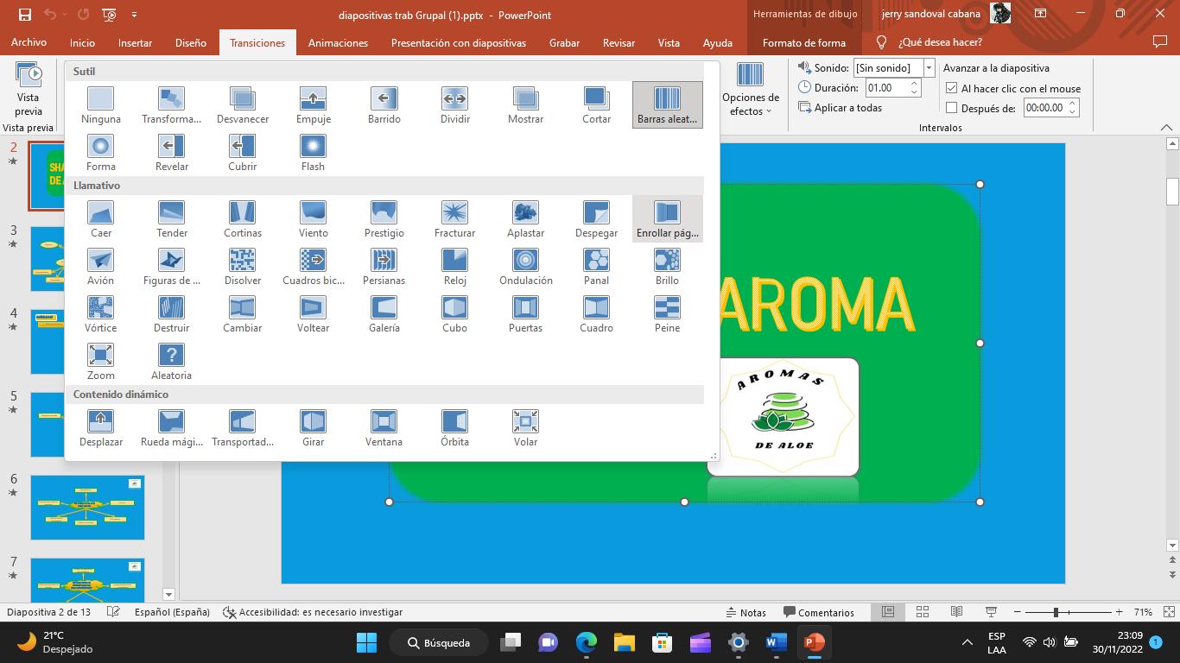1180x663 pixels.
Task: Open the Formato de forma tab
Action: pyautogui.click(x=804, y=42)
